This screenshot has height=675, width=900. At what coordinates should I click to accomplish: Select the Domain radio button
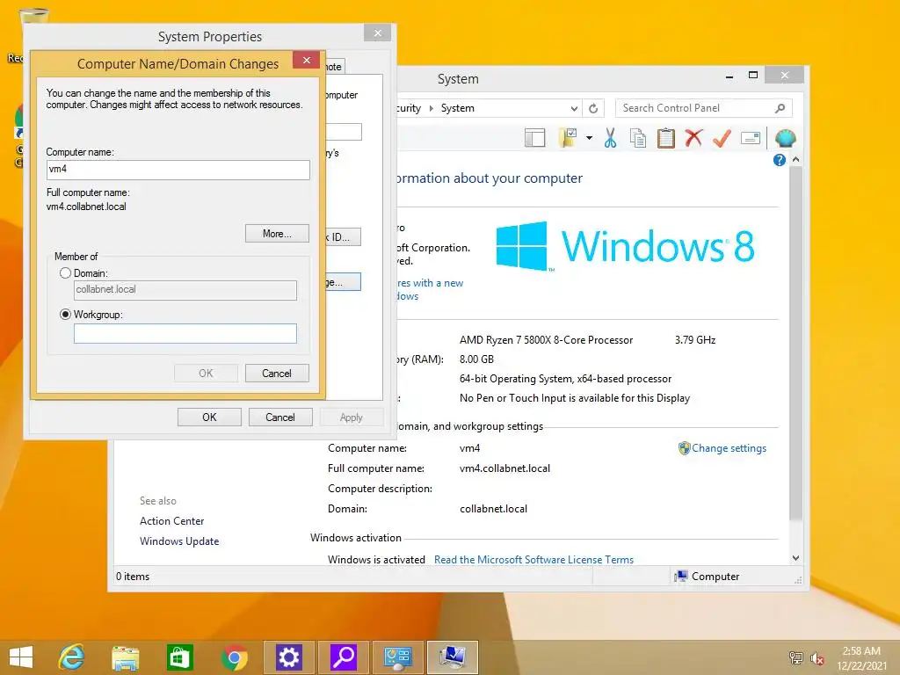(65, 273)
